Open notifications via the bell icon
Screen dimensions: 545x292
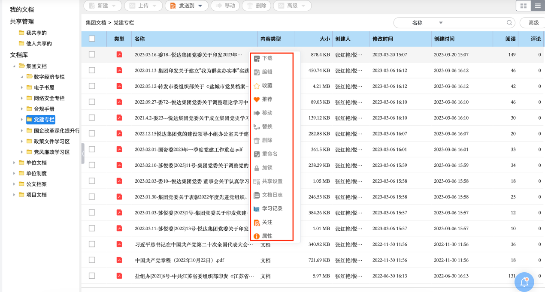pyautogui.click(x=524, y=282)
